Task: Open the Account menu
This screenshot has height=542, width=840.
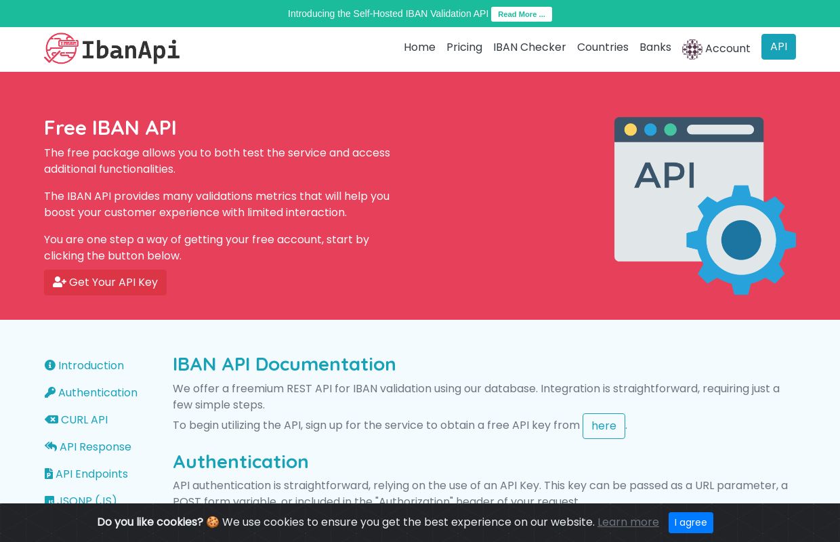Action: [x=716, y=49]
